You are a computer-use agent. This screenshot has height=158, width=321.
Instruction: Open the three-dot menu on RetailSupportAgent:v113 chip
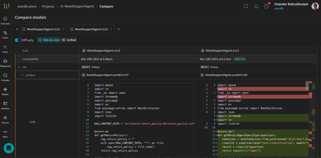coord(112,29)
